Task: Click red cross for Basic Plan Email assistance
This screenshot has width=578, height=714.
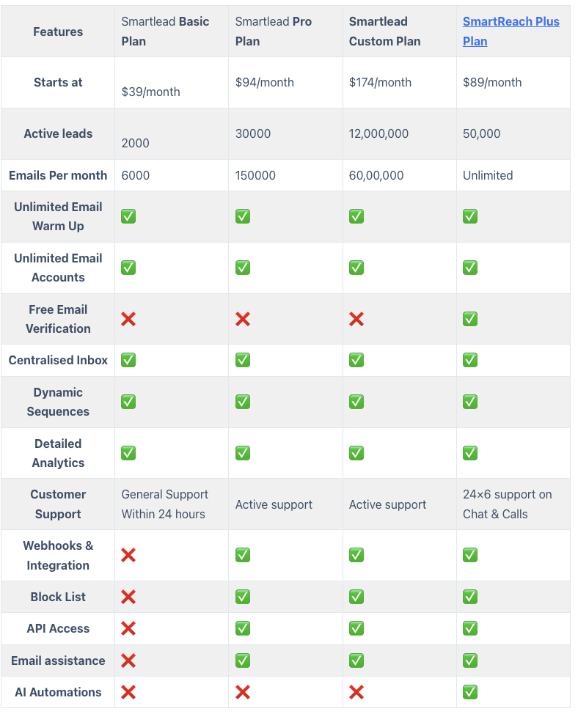Action: 128,660
